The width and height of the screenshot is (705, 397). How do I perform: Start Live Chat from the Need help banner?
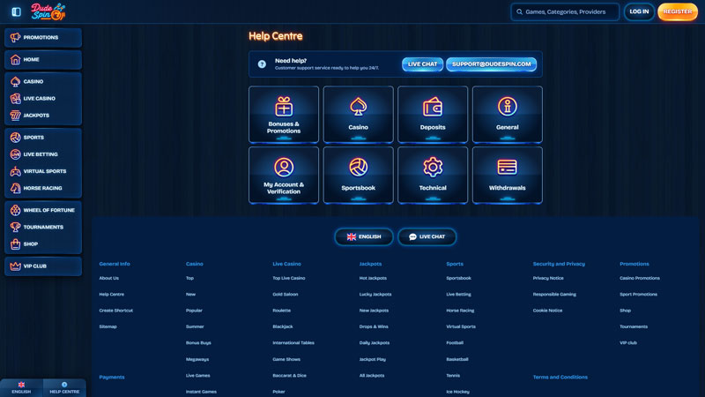[422, 64]
